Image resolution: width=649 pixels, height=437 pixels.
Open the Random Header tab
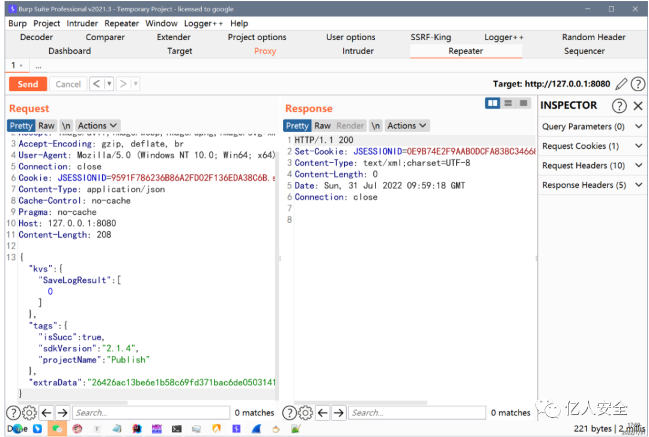(x=594, y=37)
